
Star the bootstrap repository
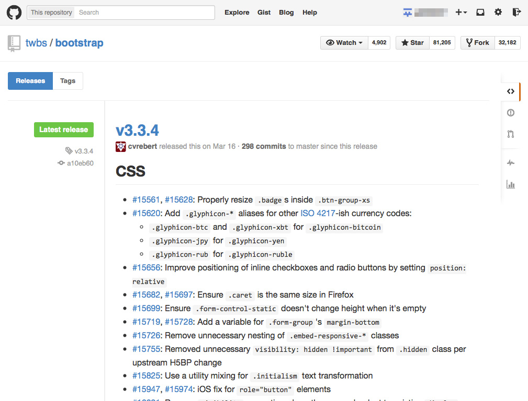412,42
